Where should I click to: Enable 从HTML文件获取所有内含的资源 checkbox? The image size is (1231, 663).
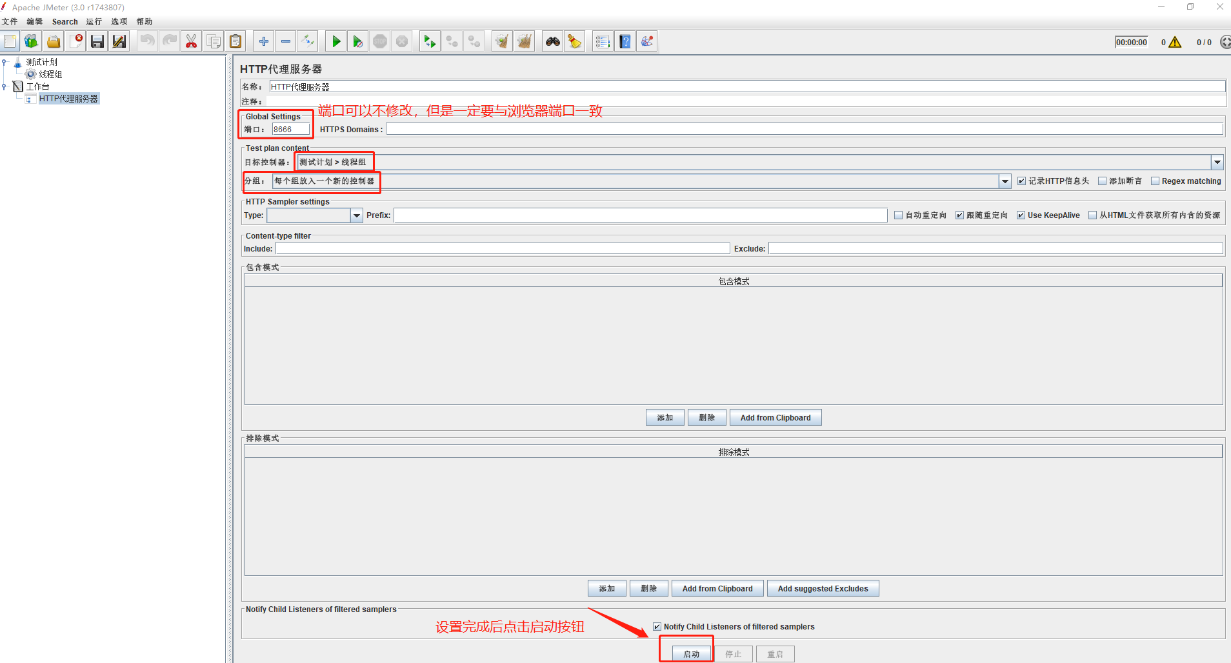(1092, 215)
